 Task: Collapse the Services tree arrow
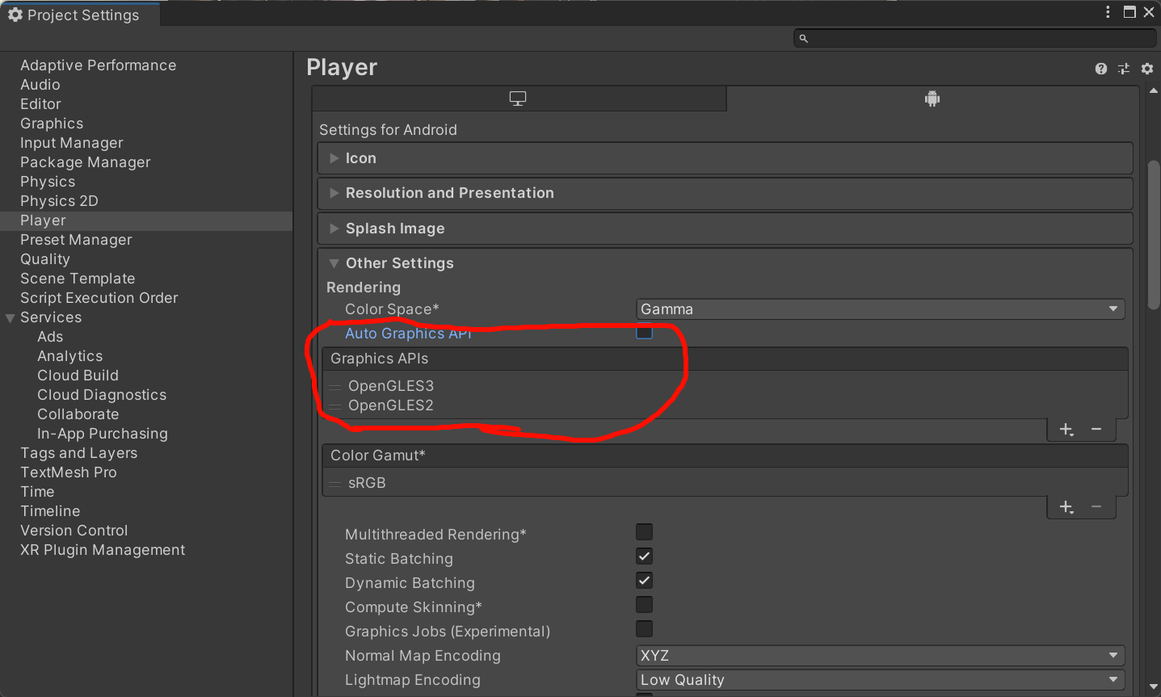pyautogui.click(x=11, y=318)
